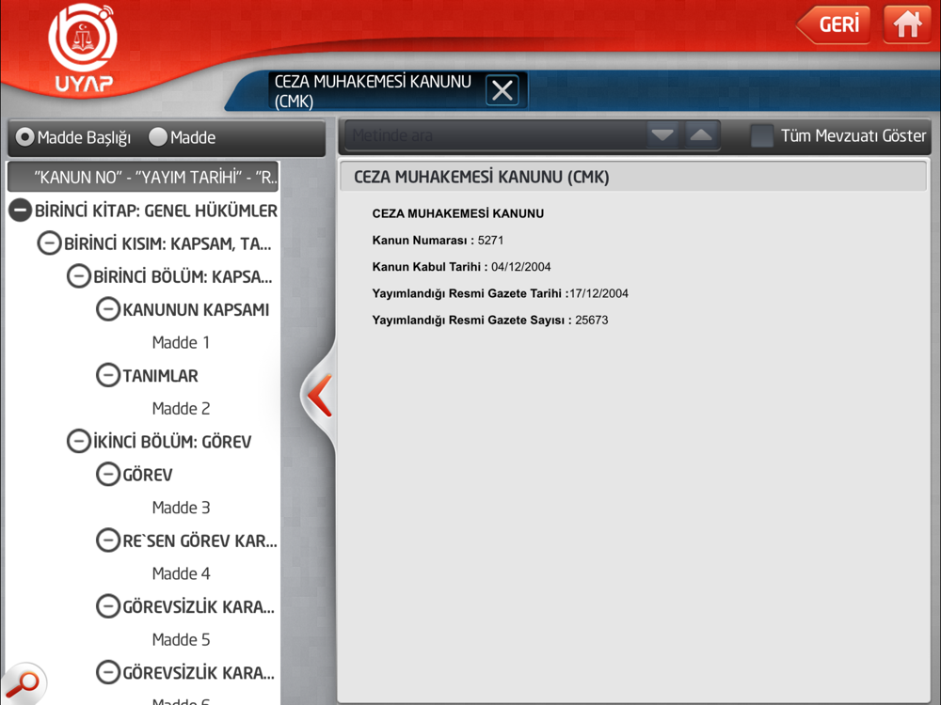Open Madde 5 in the tree
Image resolution: width=941 pixels, height=705 pixels.
(x=181, y=639)
